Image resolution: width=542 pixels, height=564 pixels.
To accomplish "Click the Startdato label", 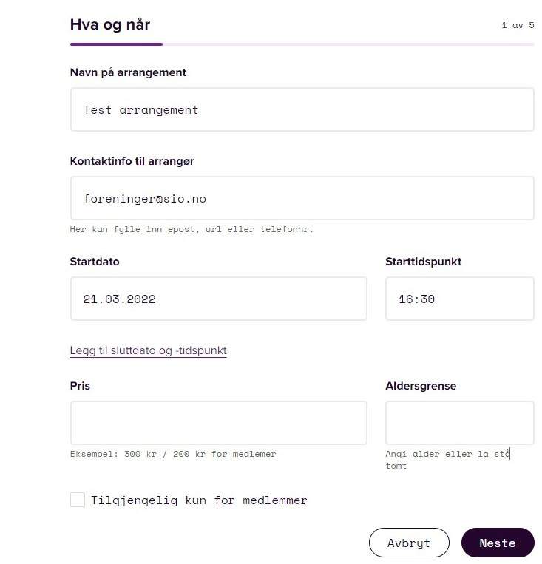I will (x=95, y=262).
